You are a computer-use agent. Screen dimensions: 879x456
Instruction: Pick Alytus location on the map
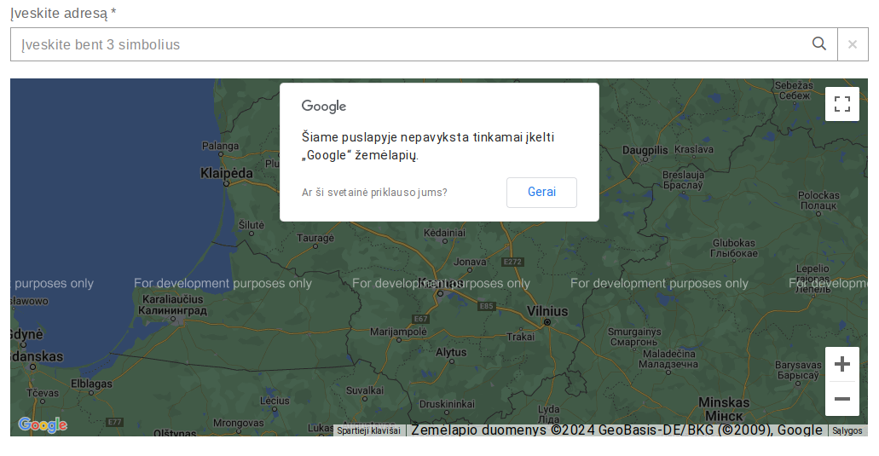click(451, 352)
